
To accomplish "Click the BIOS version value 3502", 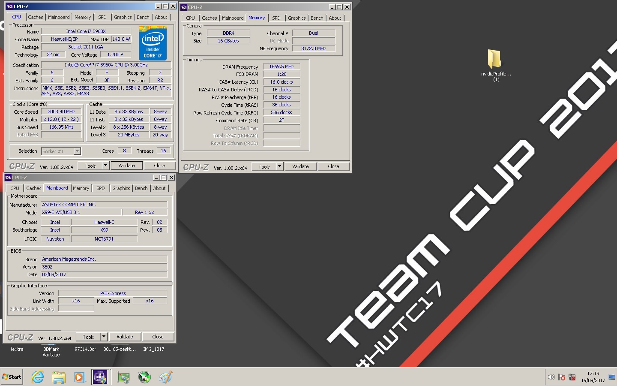I will [x=104, y=267].
